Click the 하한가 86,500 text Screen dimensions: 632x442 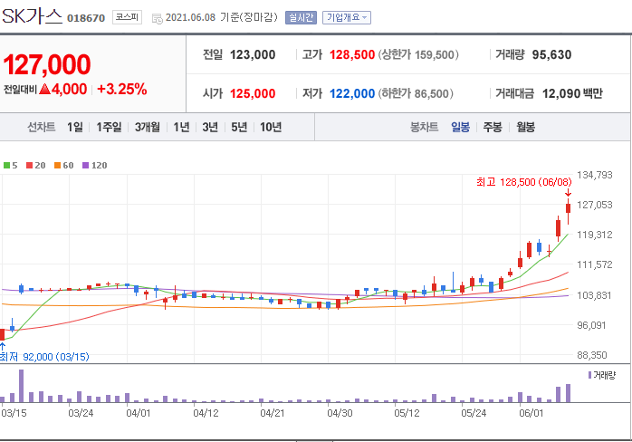point(416,93)
